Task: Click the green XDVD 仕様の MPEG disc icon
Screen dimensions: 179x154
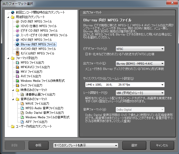Action: tap(17, 26)
